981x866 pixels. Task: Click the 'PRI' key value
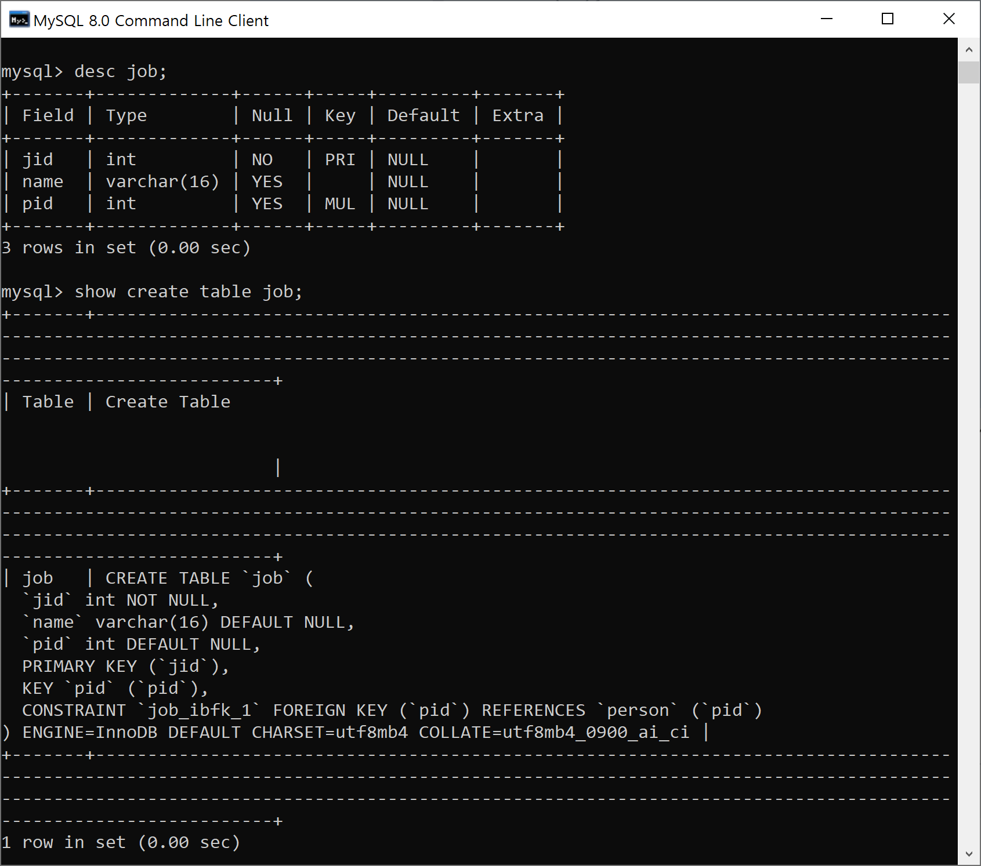point(340,159)
